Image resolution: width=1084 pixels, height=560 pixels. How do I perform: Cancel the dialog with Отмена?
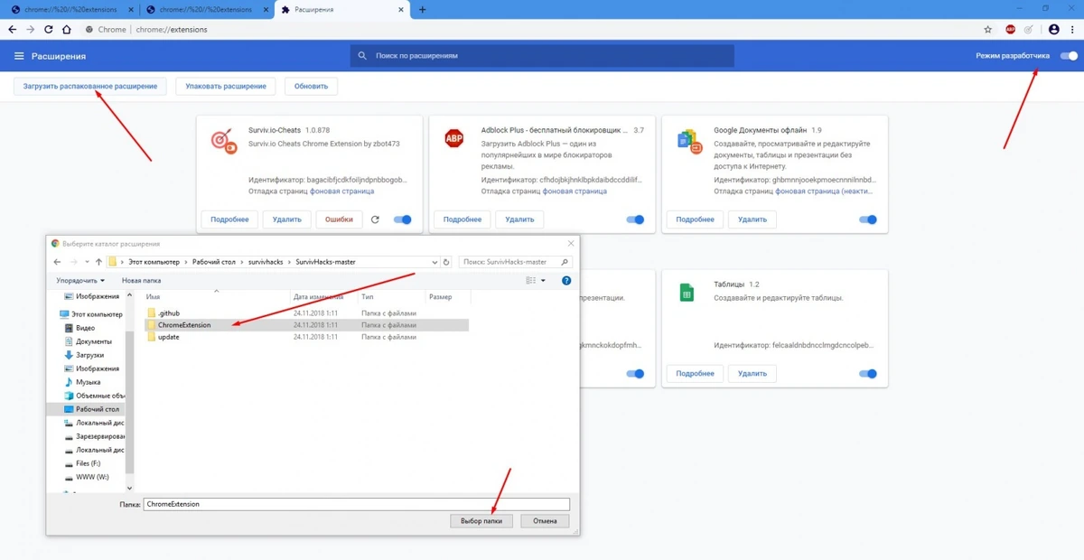tap(545, 521)
